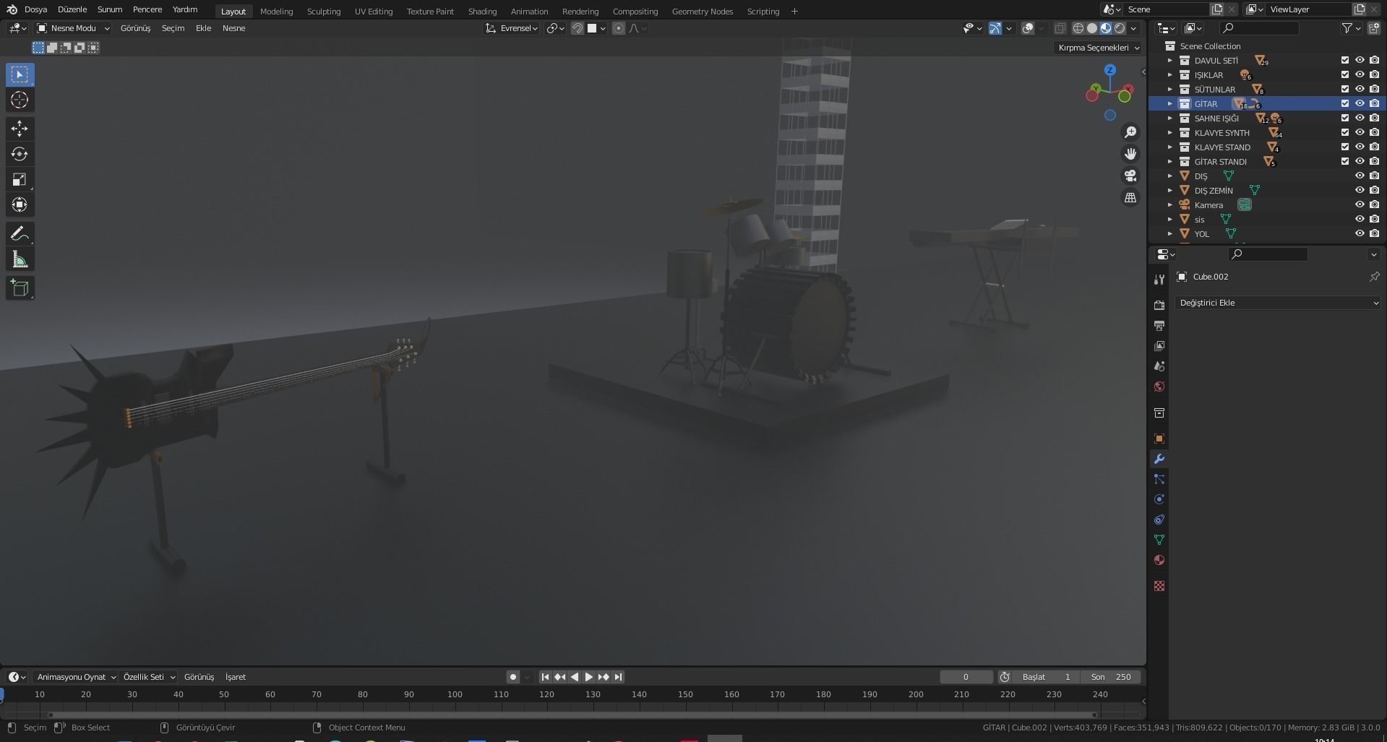Toggle proportional editing in header
Screen dimensions: 1387x742
[619, 28]
